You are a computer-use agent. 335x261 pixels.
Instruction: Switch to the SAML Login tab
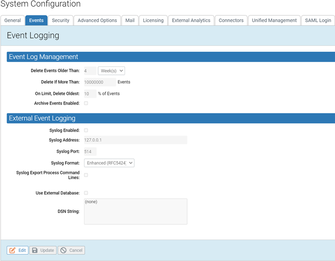click(x=318, y=20)
